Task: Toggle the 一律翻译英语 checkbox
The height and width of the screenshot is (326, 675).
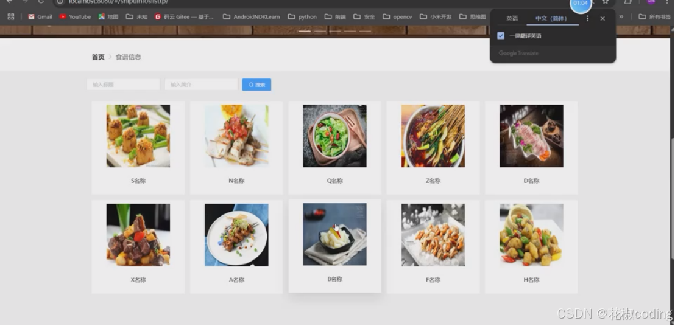Action: (x=501, y=36)
